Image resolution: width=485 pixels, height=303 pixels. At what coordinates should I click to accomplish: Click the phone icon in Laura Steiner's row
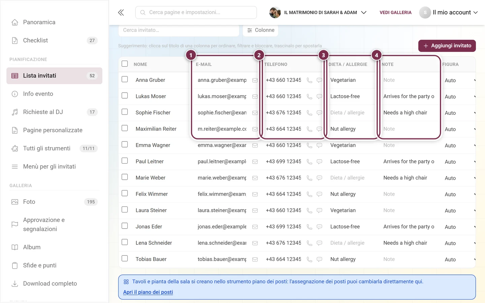point(309,210)
